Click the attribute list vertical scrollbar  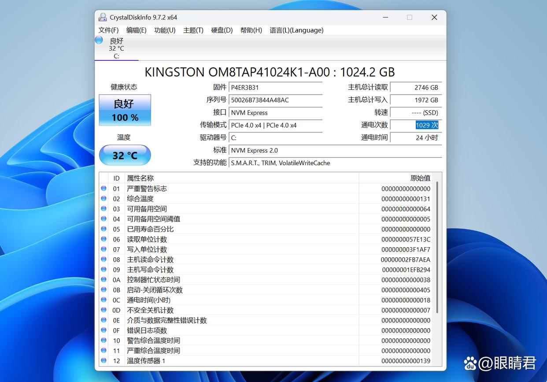point(437,248)
